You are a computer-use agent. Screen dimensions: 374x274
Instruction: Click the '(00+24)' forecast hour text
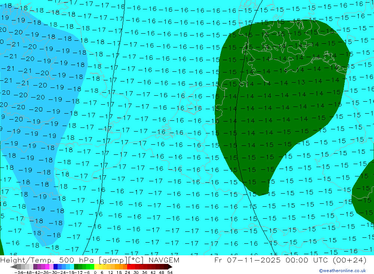(349, 260)
